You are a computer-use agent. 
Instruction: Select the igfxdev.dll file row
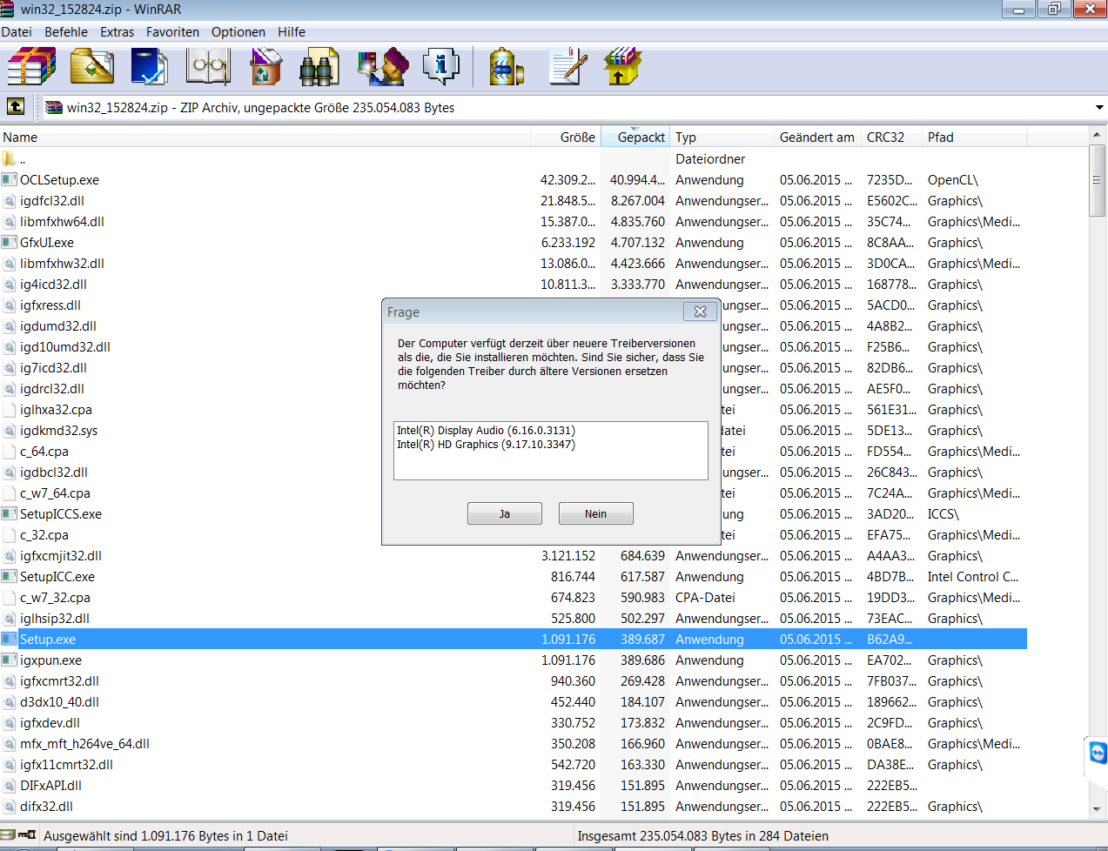[514, 723]
